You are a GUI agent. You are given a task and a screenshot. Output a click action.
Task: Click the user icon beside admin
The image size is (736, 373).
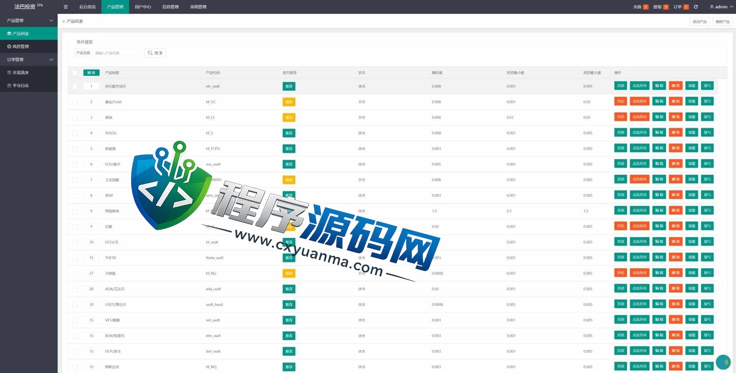(712, 7)
